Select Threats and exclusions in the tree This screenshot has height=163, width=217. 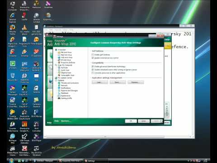coord(70,83)
